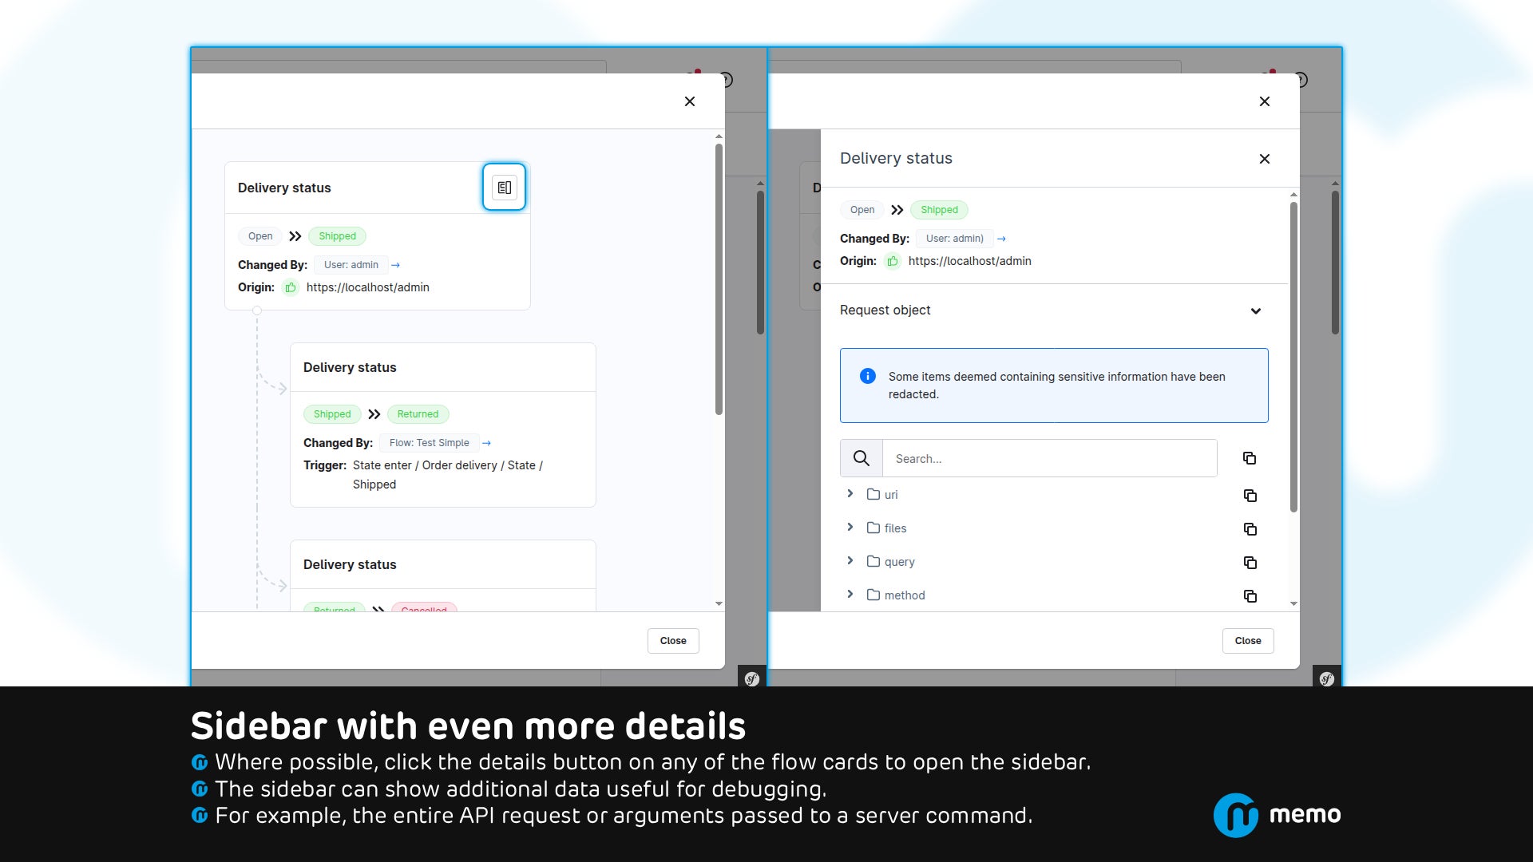Close the right modal with top X
The width and height of the screenshot is (1533, 862).
click(1265, 101)
